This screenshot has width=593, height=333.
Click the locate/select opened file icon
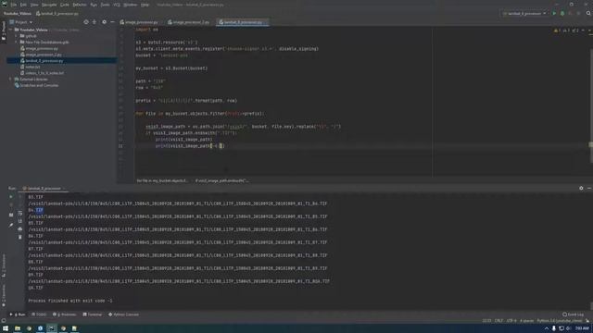[x=86, y=22]
